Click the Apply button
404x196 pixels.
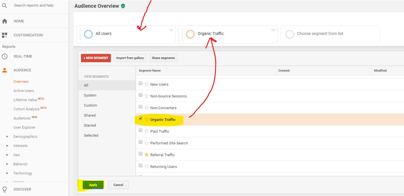(93, 185)
